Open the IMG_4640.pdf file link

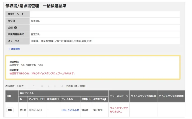coord(70,110)
